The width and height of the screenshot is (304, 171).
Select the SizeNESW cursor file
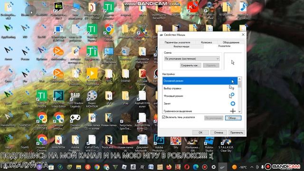tap(25, 120)
